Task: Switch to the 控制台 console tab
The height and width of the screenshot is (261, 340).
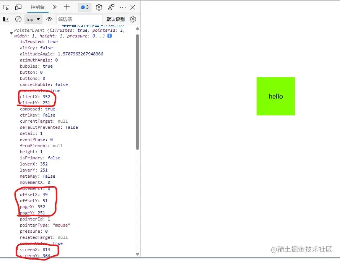Action: pos(37,7)
